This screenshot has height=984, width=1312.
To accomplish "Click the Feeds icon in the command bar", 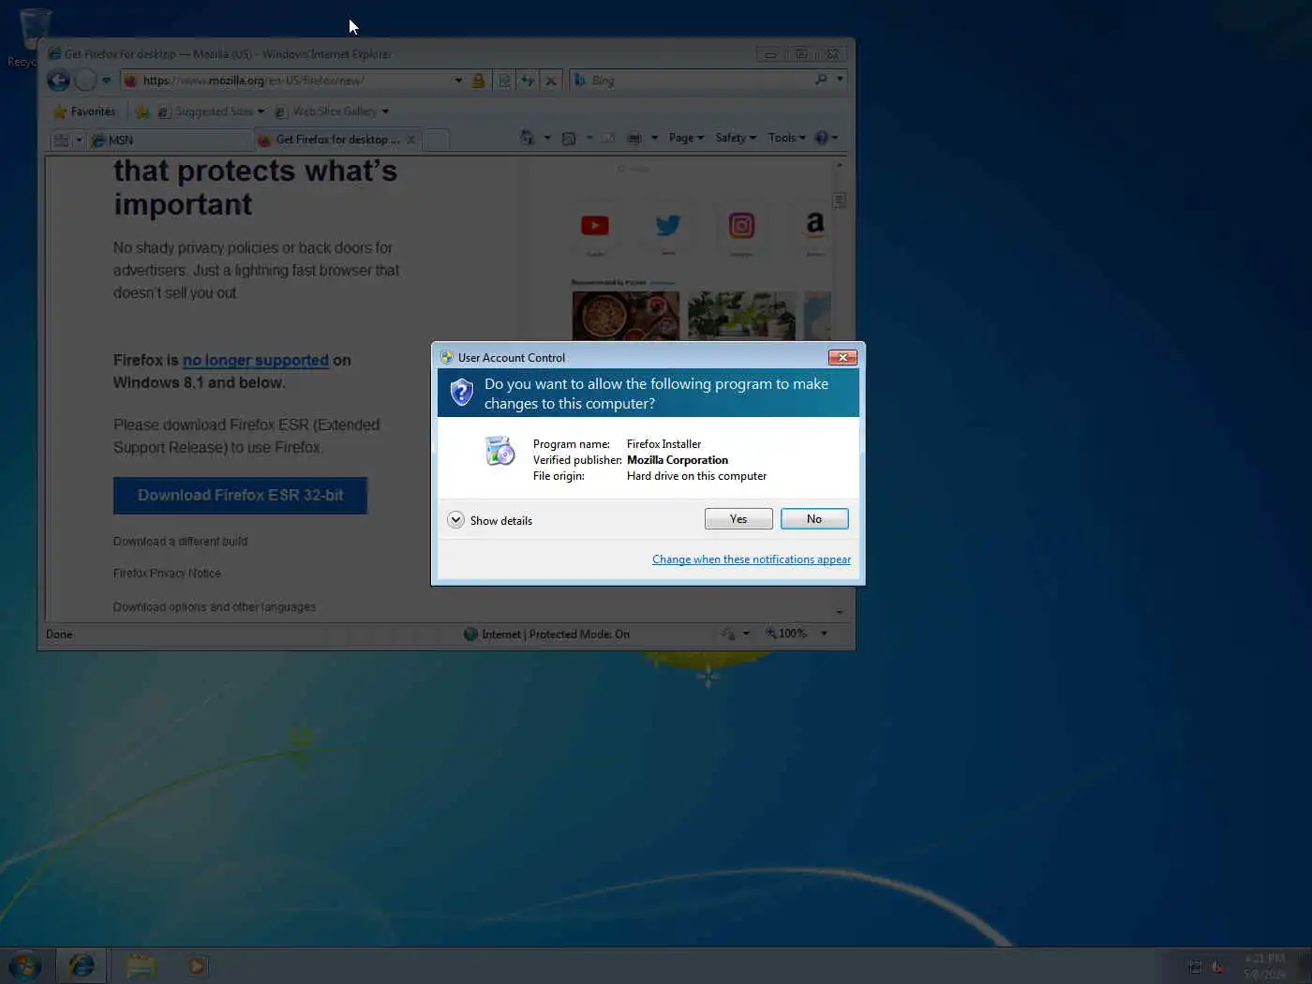I will (569, 138).
